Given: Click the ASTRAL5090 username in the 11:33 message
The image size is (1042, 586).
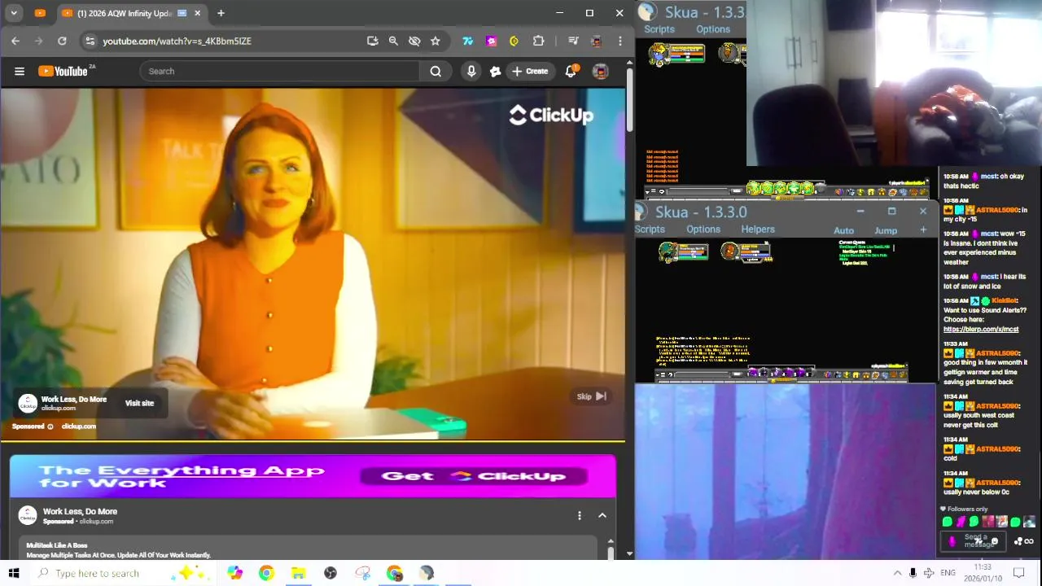Looking at the screenshot, I should point(997,353).
